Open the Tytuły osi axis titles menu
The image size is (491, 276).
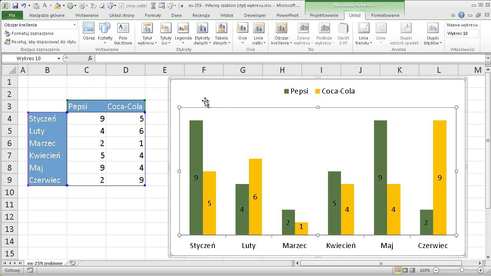[x=166, y=33]
